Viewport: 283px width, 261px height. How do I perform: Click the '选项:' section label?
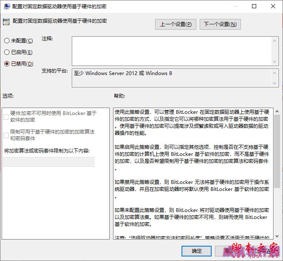8,96
